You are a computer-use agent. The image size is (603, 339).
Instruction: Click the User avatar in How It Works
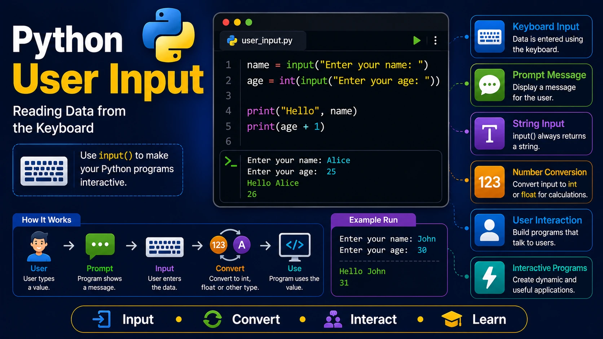point(39,246)
